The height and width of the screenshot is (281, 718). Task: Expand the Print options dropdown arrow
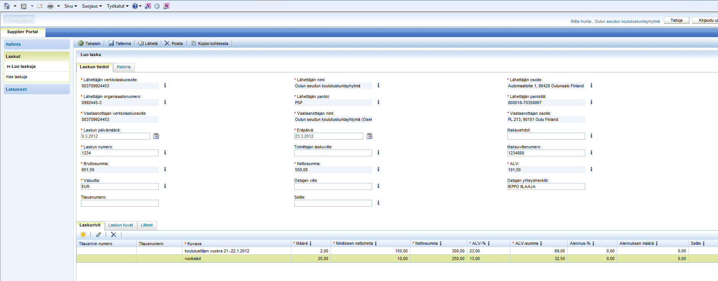point(58,6)
